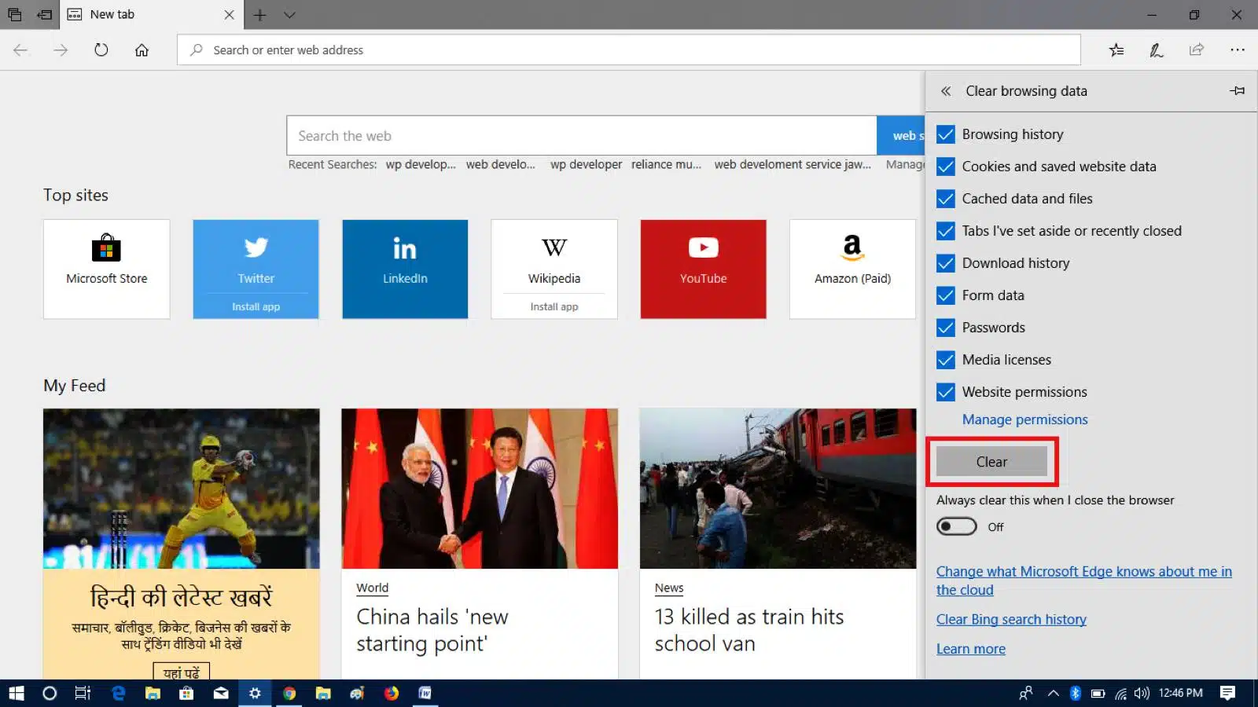
Task: Open the Windows Start menu
Action: coord(16,694)
